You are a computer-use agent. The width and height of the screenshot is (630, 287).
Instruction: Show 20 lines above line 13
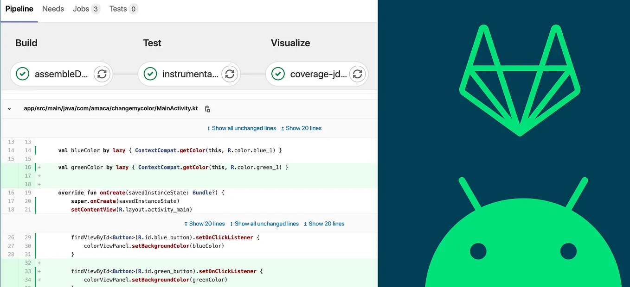click(x=301, y=128)
